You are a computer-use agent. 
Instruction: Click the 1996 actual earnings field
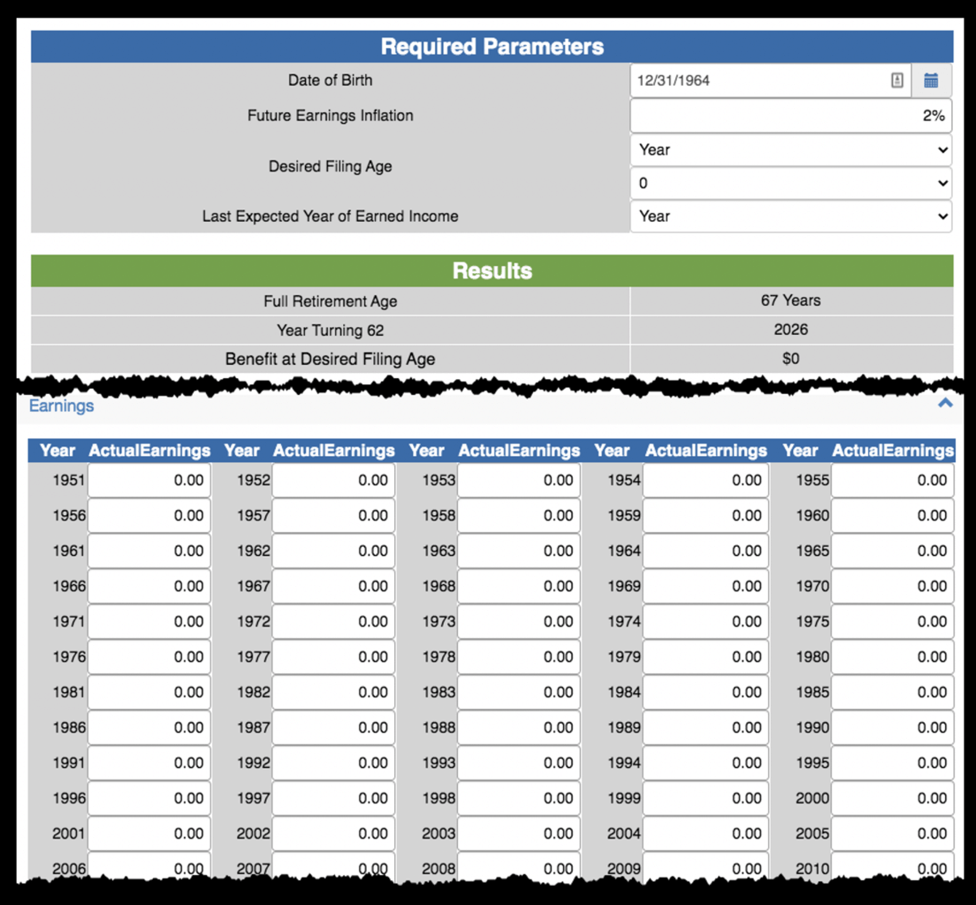click(149, 799)
